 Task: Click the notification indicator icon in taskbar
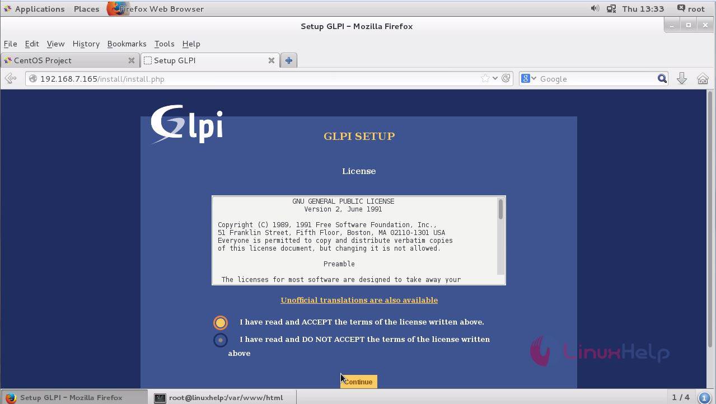[x=705, y=398]
